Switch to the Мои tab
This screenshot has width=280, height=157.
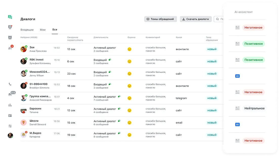[43, 30]
